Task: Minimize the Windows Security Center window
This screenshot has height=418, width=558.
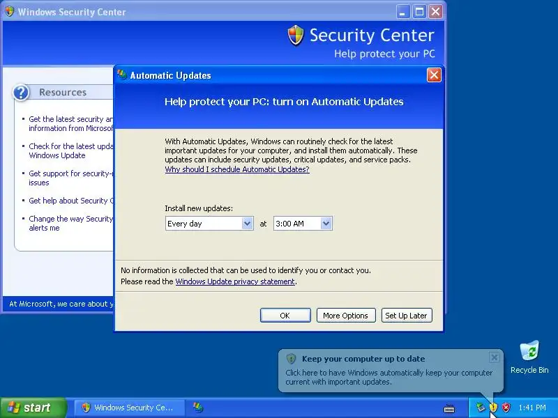Action: (x=402, y=12)
